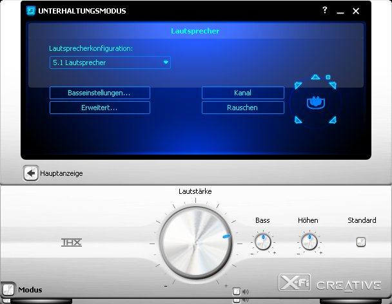Click the Rauschen test button
Viewport: 392px width, 304px height.
243,108
